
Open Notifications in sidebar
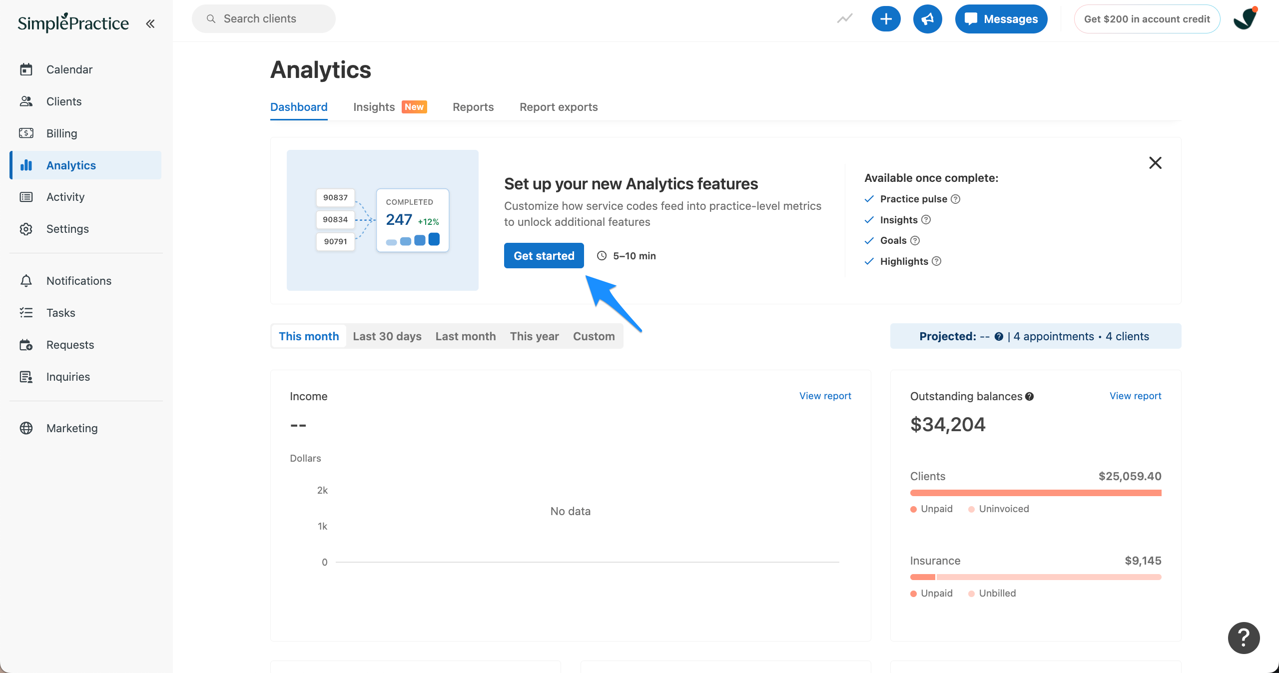[85, 281]
